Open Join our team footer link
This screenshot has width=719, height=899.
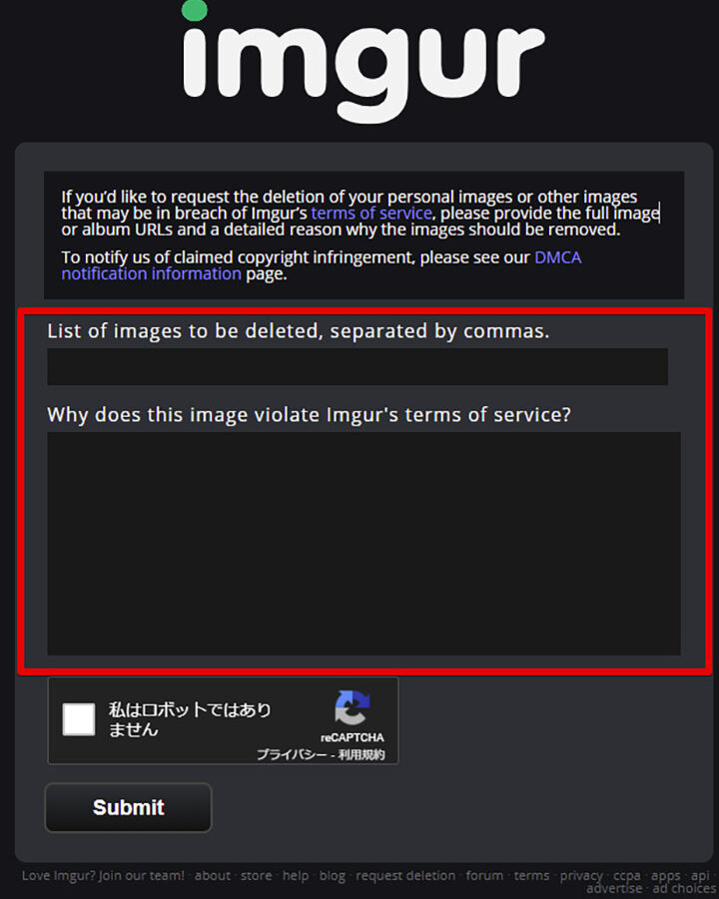tap(141, 875)
